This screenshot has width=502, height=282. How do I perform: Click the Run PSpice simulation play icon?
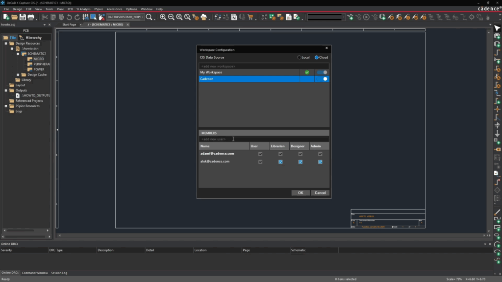pos(366,17)
